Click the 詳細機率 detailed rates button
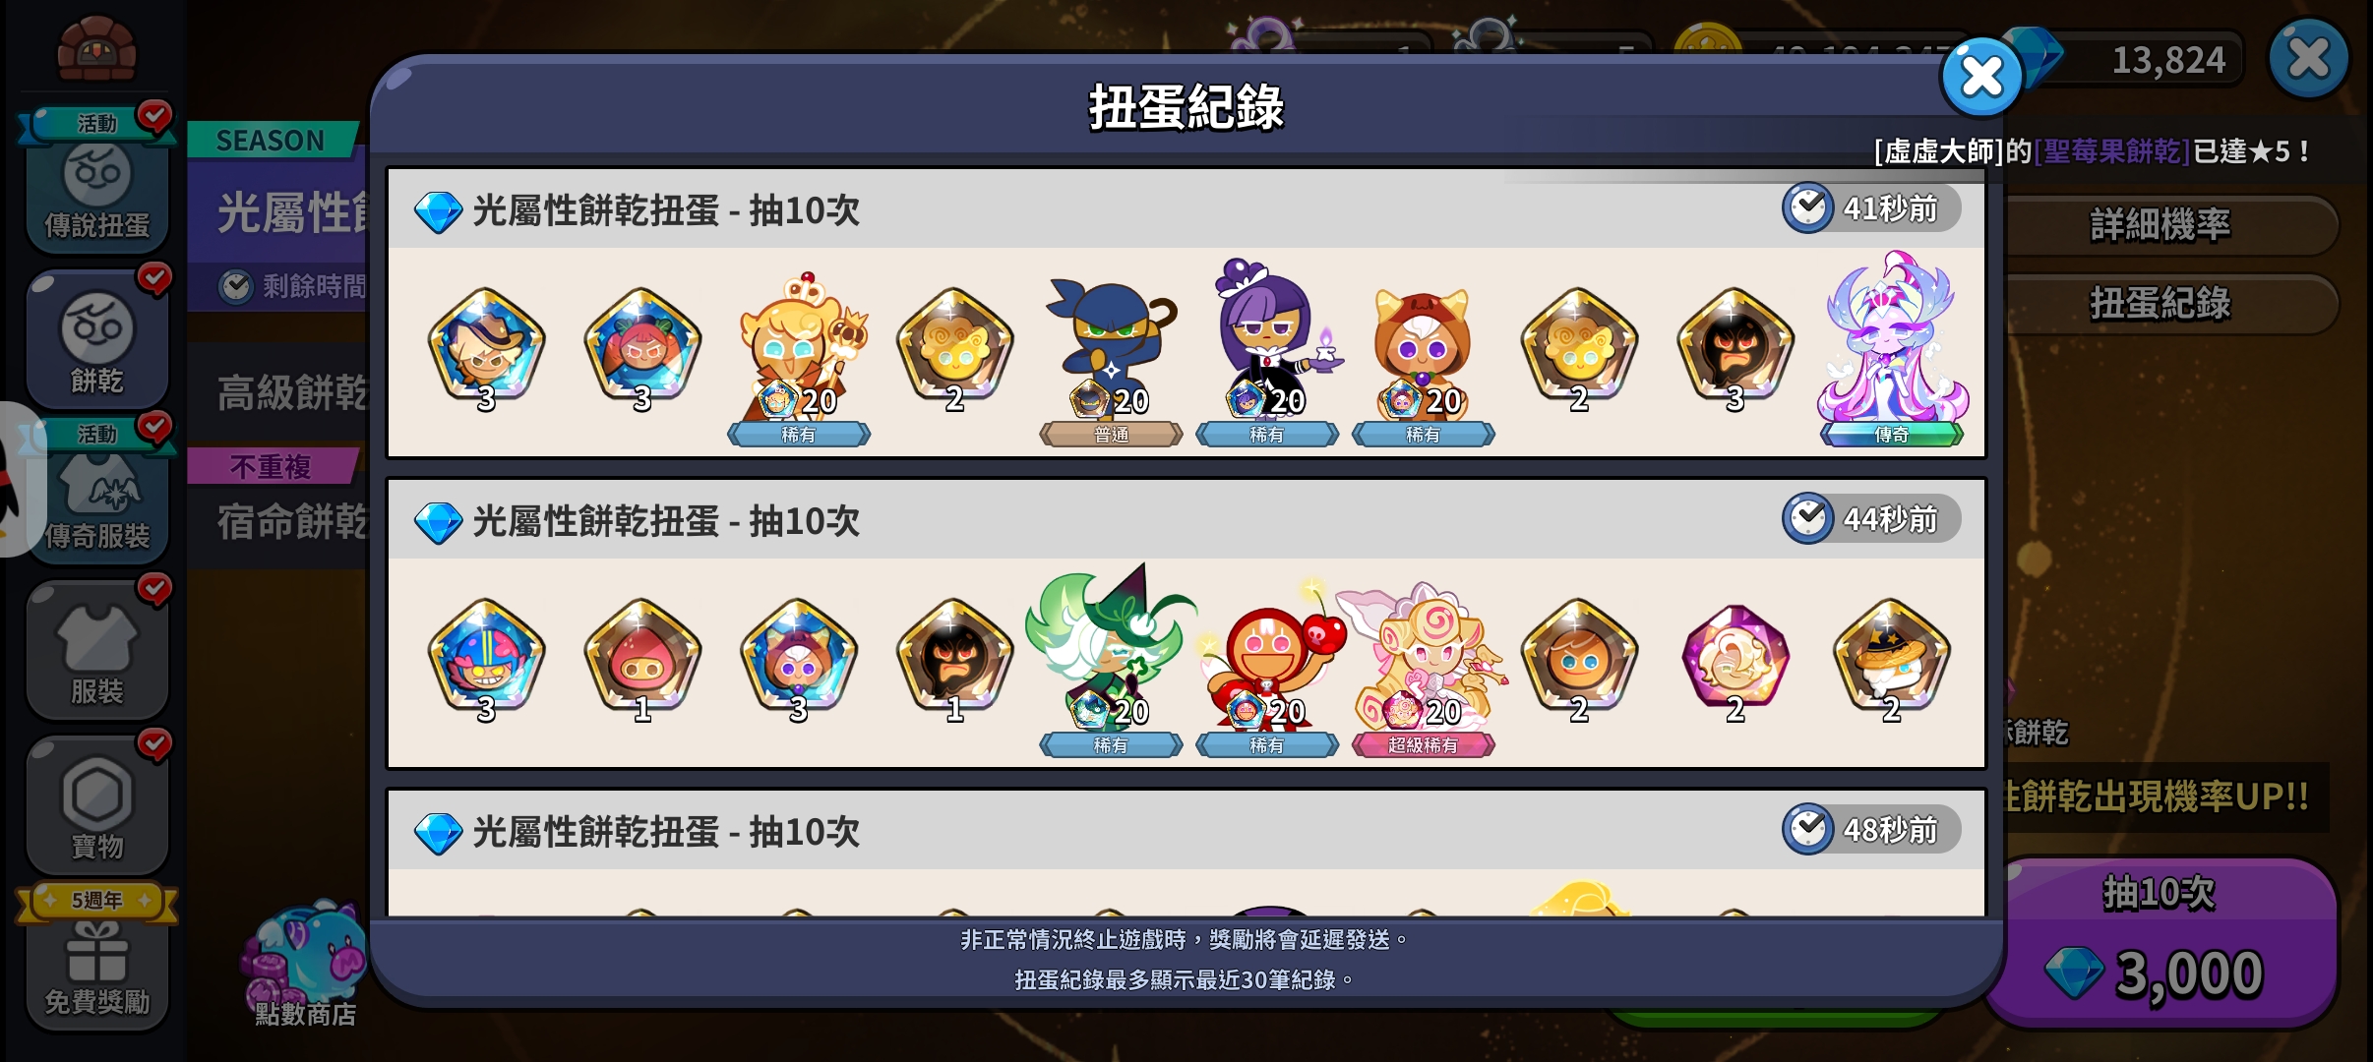 coord(2160,225)
